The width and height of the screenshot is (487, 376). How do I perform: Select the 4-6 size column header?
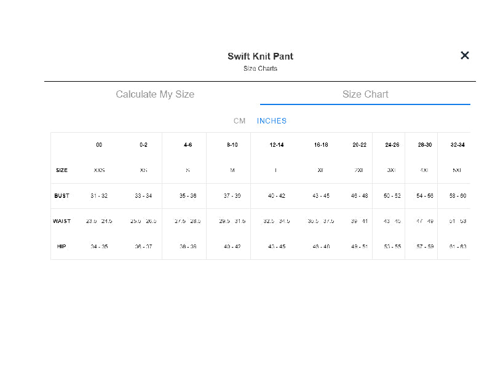coord(188,145)
